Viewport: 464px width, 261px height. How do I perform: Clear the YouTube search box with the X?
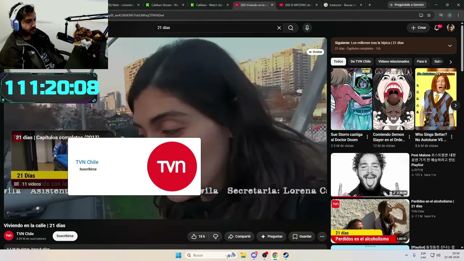click(x=279, y=28)
